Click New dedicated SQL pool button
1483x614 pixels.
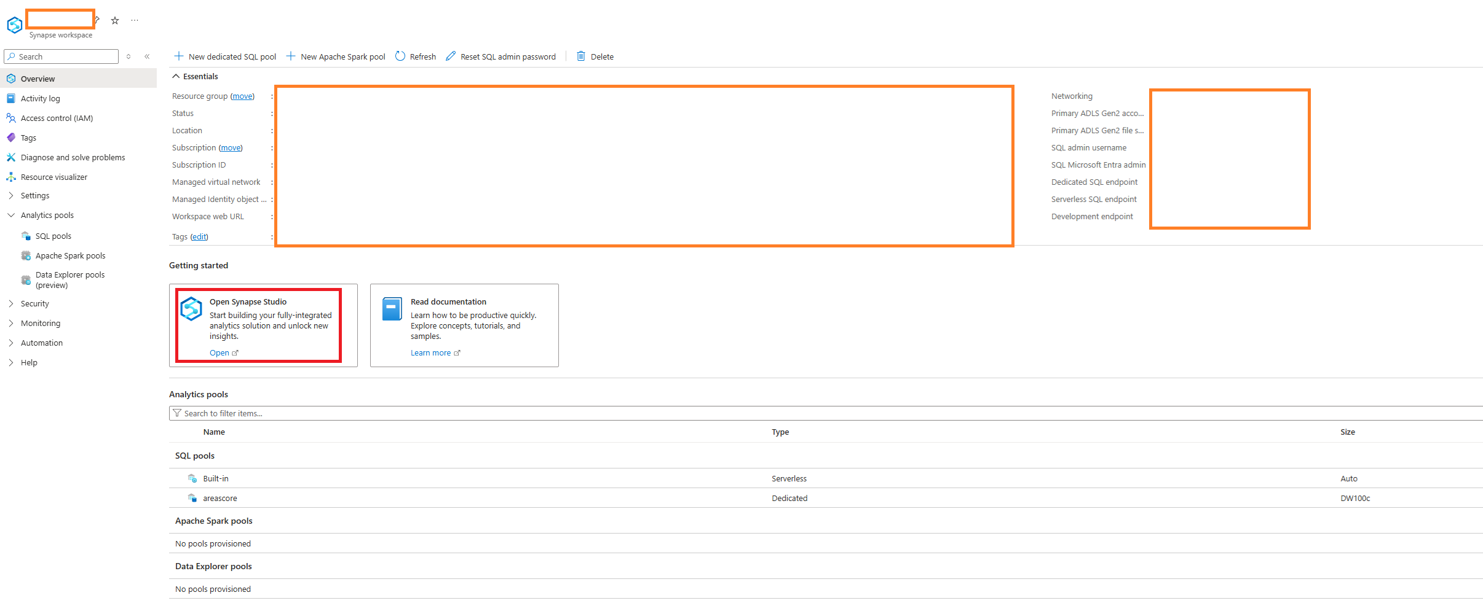pyautogui.click(x=226, y=56)
